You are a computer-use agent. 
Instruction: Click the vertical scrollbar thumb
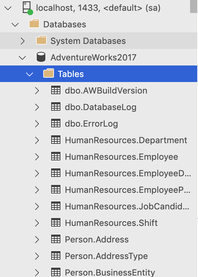point(194,6)
